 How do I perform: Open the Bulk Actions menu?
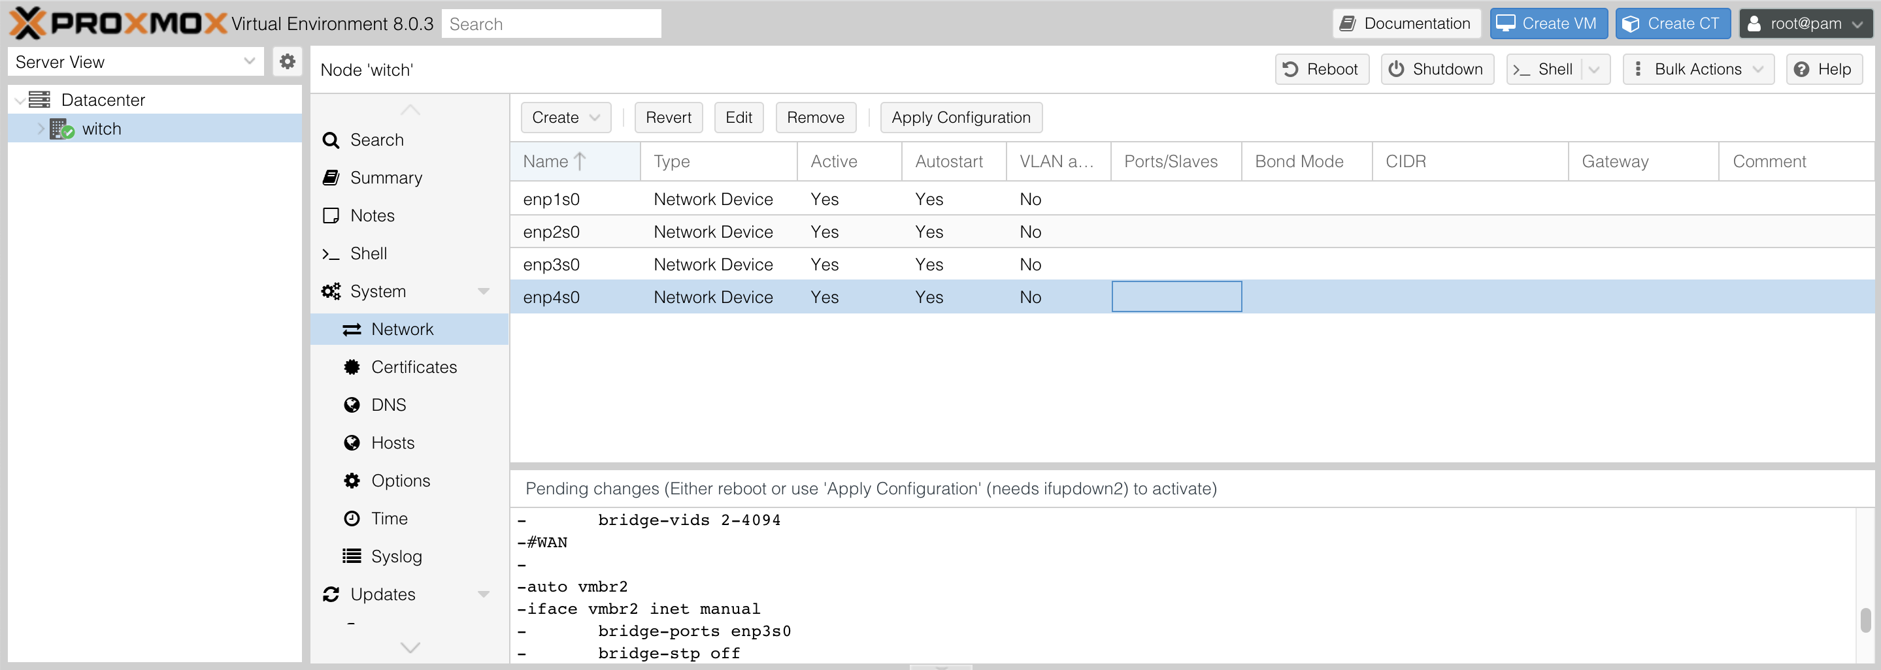point(1698,69)
